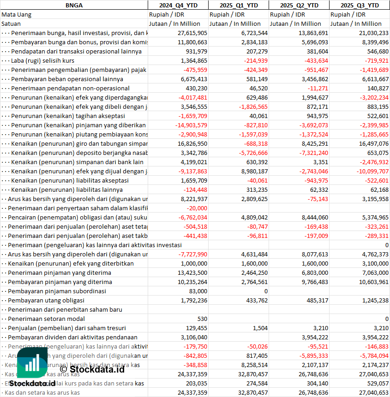This screenshot has width=390, height=397.
Task: Select Pembayaran pinjaman subordinasi row label
Action: click(57, 291)
